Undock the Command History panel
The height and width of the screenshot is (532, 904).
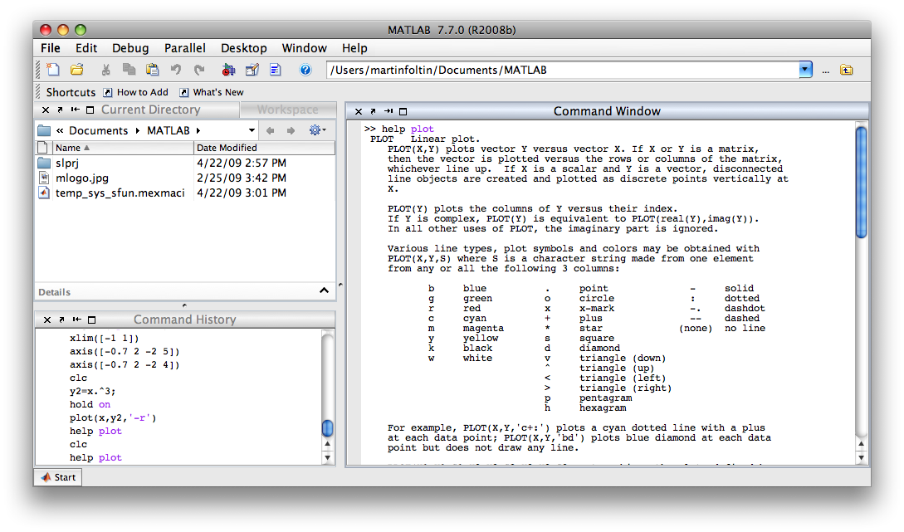61,320
